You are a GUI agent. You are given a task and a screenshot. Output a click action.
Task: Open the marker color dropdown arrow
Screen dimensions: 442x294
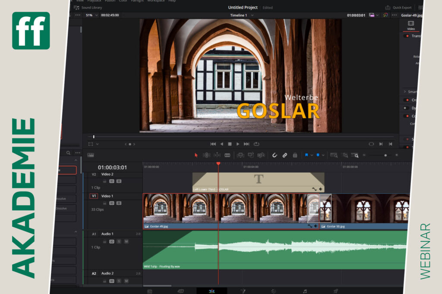coord(323,155)
